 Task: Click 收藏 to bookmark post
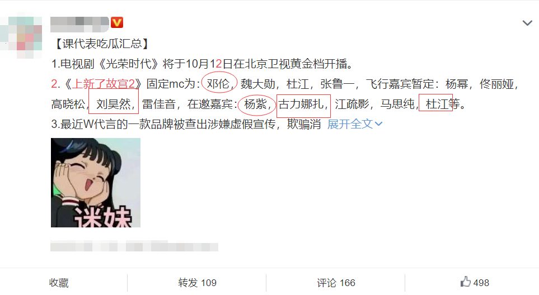(x=59, y=283)
